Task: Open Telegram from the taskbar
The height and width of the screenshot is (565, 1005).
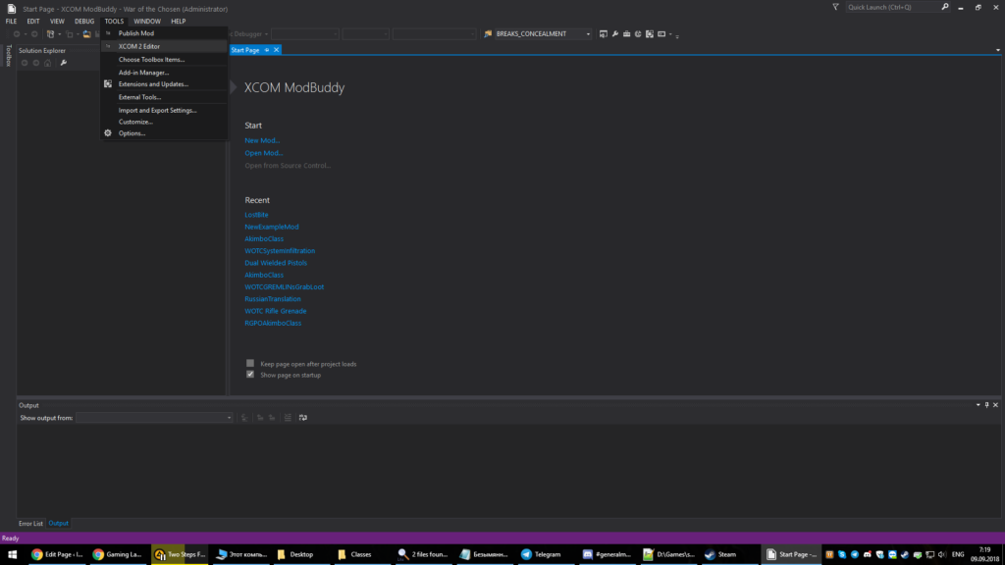Action: coord(541,554)
